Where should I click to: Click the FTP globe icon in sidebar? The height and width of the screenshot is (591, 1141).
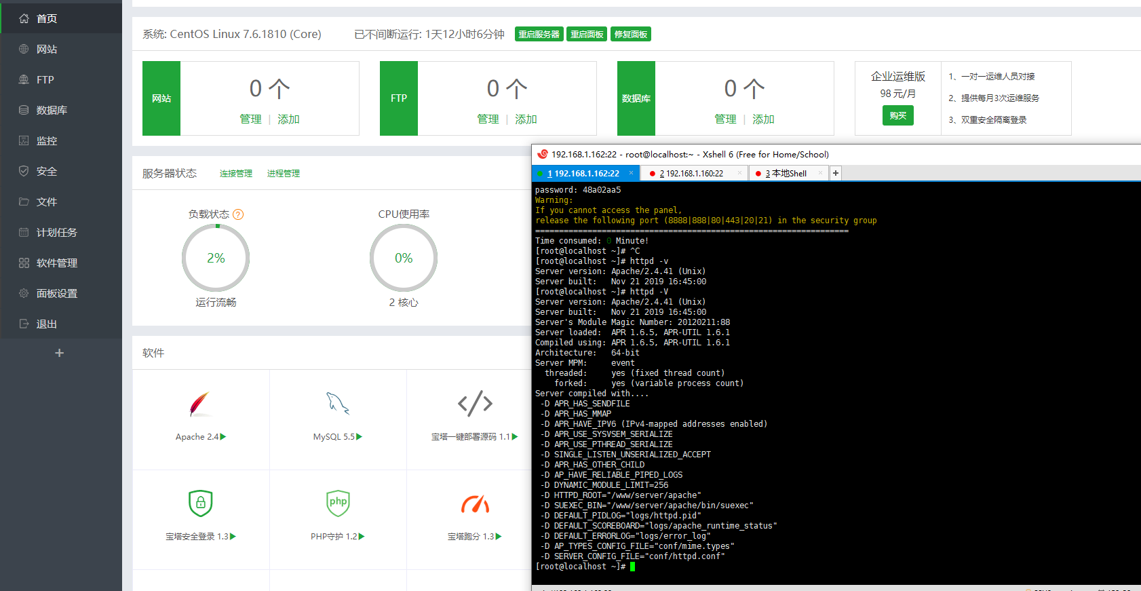coord(24,79)
